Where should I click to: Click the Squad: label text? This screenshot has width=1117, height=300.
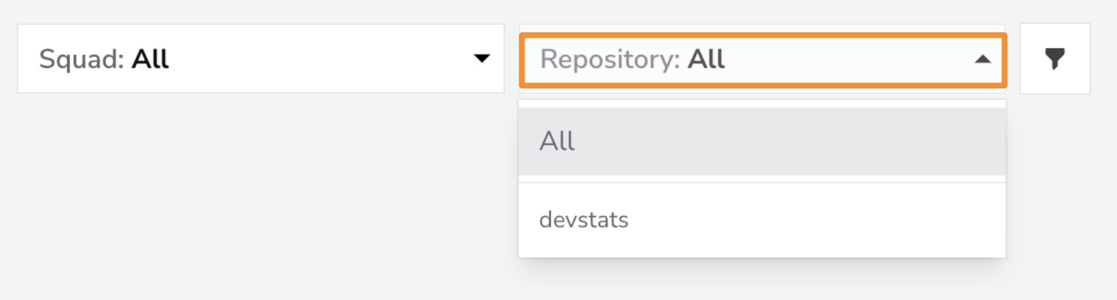(81, 60)
